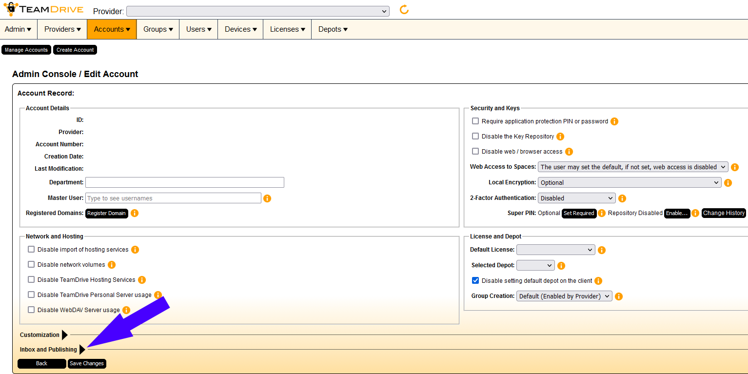
Task: Check Disable network volumes
Action: (31, 264)
